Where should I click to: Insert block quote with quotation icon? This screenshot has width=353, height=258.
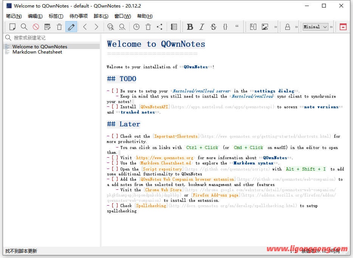tap(237, 27)
